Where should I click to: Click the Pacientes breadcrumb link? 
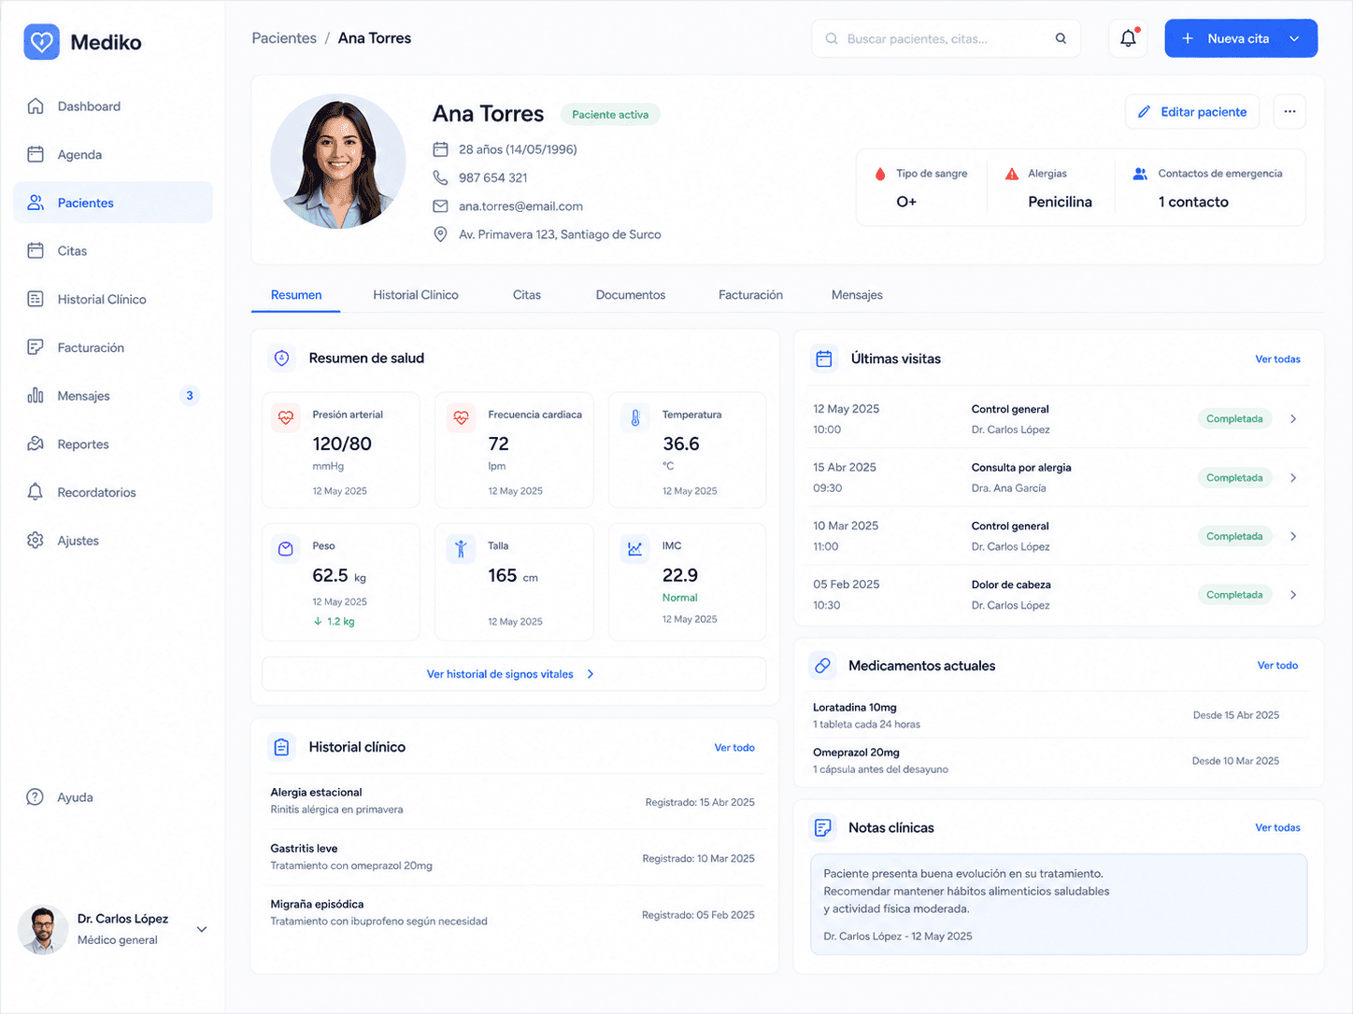284,38
